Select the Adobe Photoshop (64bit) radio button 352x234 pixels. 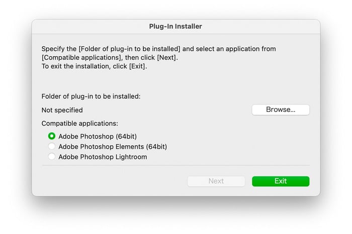[51, 136]
